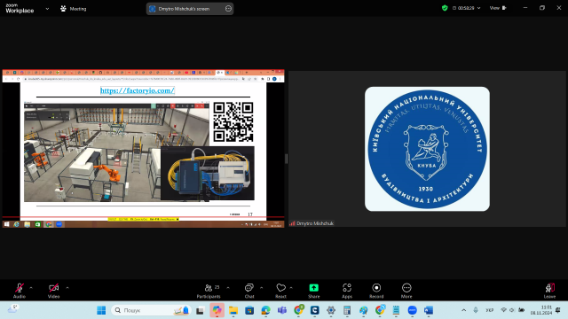The height and width of the screenshot is (319, 568).
Task: Expand the meeting timer dropdown
Action: tap(479, 8)
